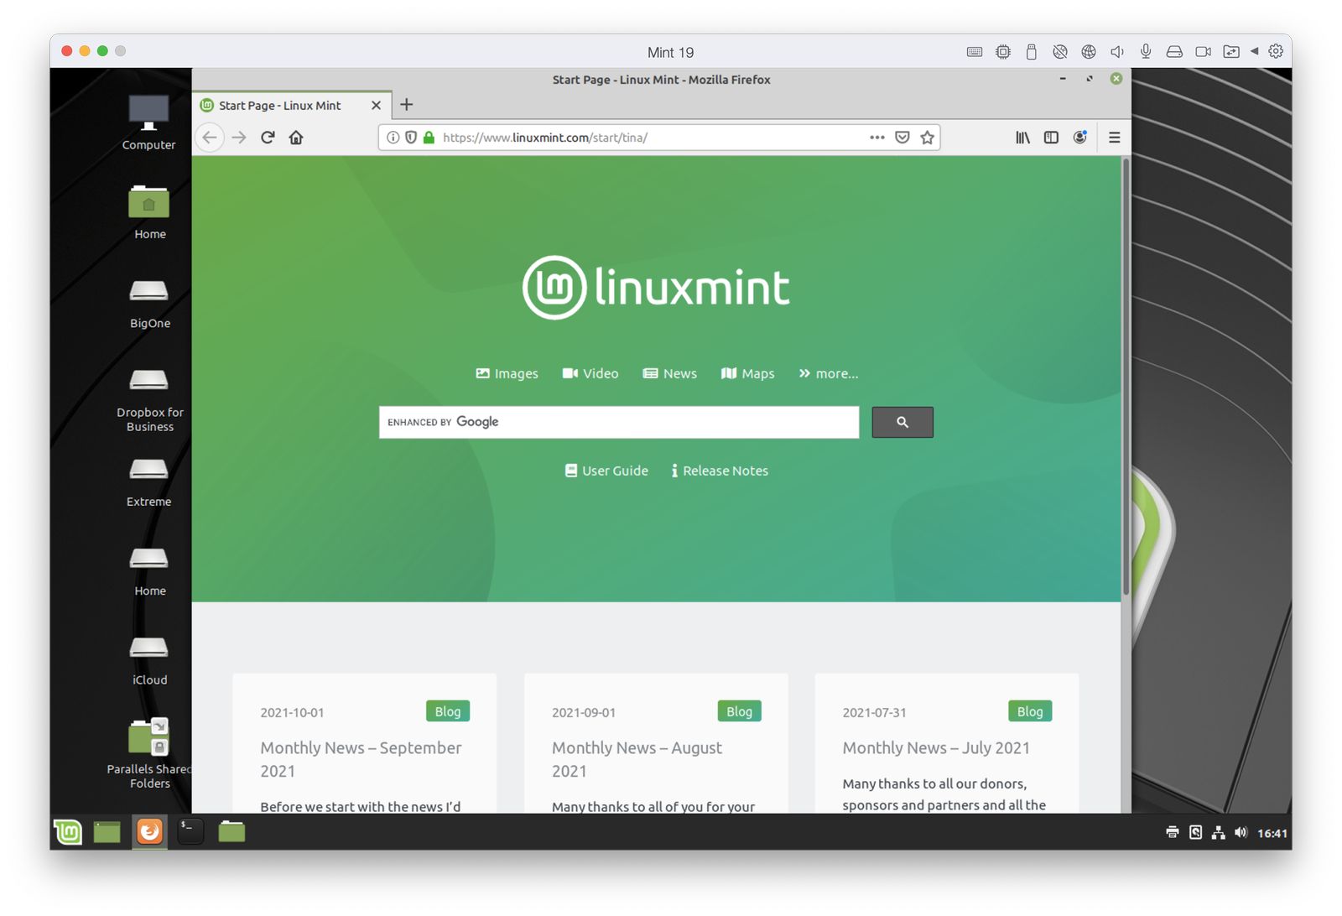The width and height of the screenshot is (1342, 916).
Task: Click Firefox icon in Mint panel
Action: pos(149,831)
